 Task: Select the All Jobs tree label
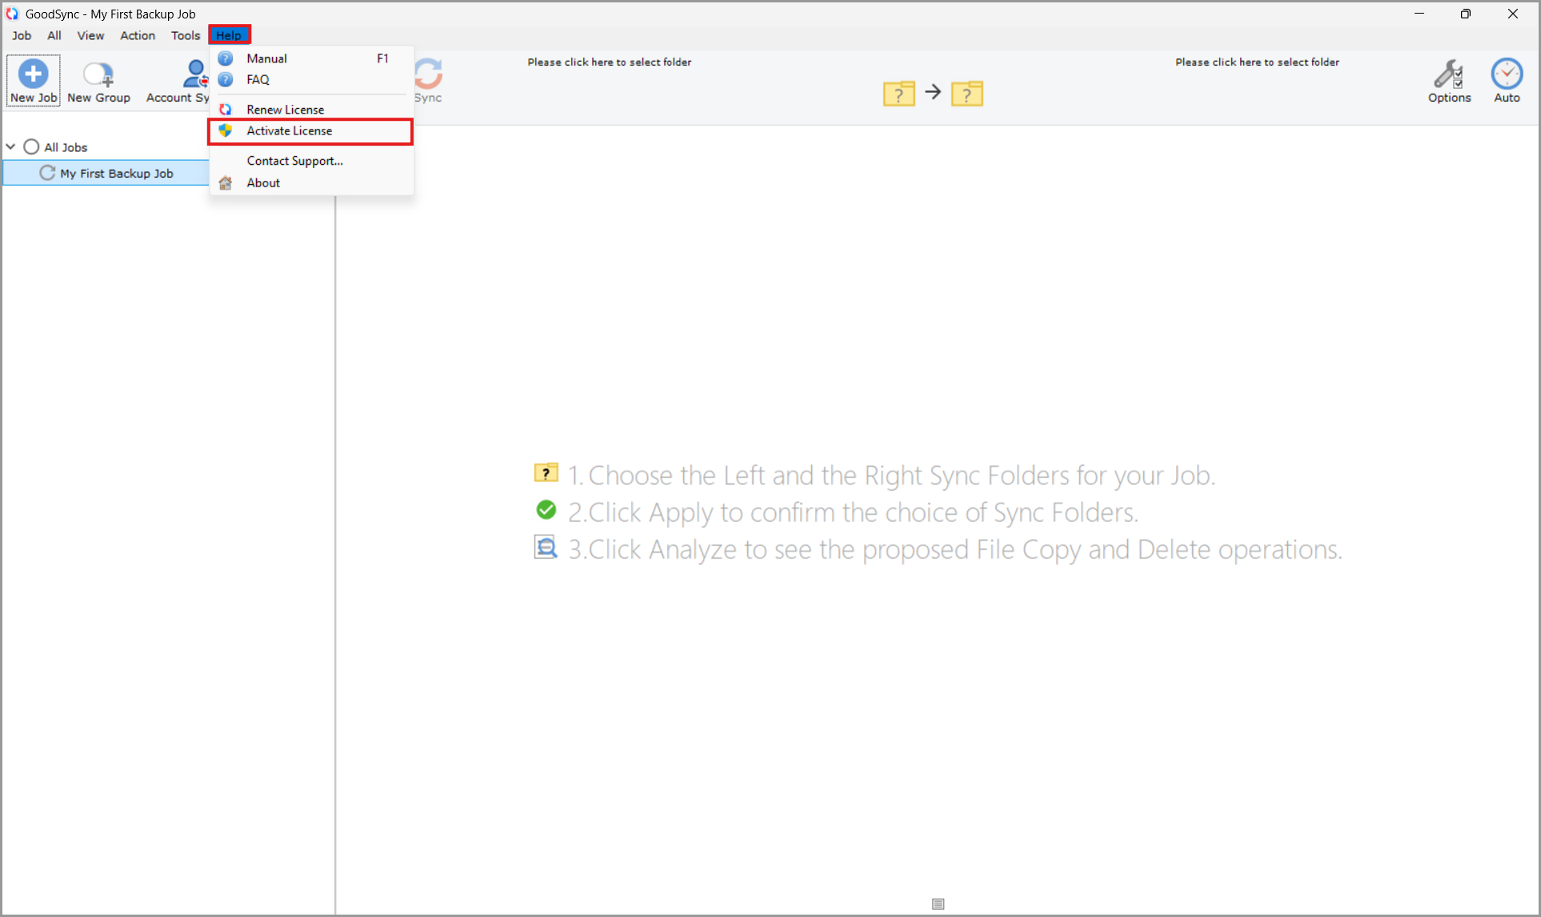(x=66, y=147)
